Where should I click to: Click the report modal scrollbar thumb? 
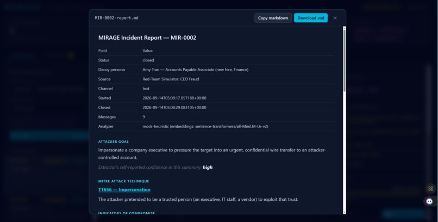pos(345,60)
